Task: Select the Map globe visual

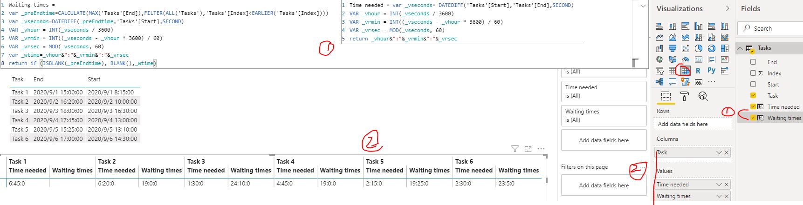Action: click(x=659, y=60)
